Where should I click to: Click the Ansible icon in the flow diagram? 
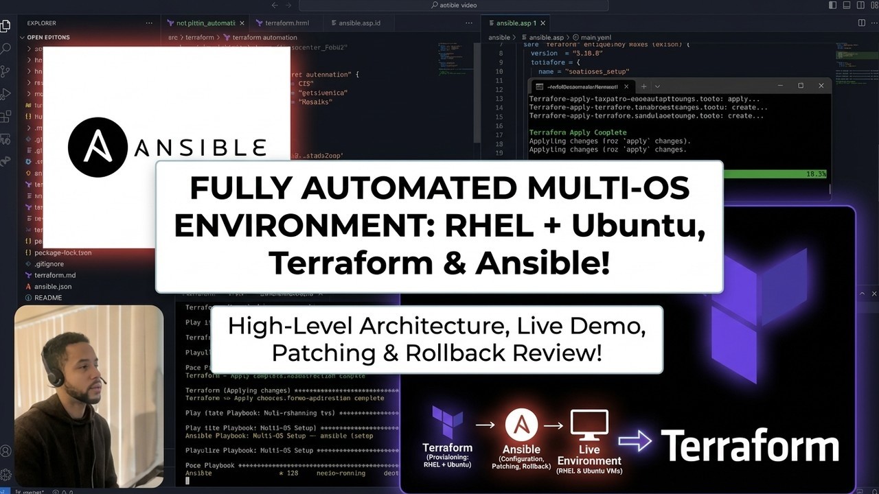pyautogui.click(x=521, y=425)
